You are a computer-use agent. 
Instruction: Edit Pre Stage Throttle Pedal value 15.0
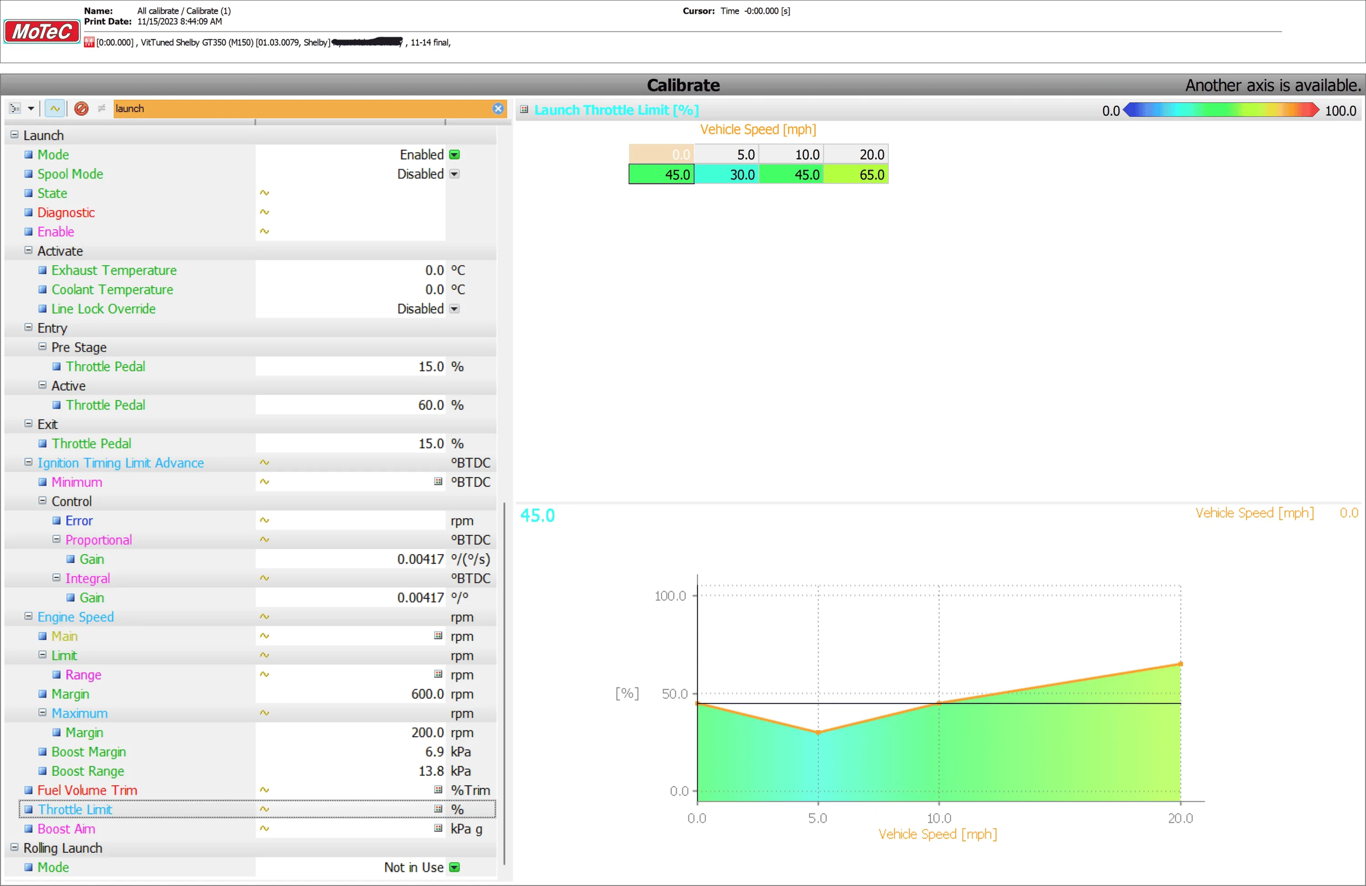[x=350, y=366]
